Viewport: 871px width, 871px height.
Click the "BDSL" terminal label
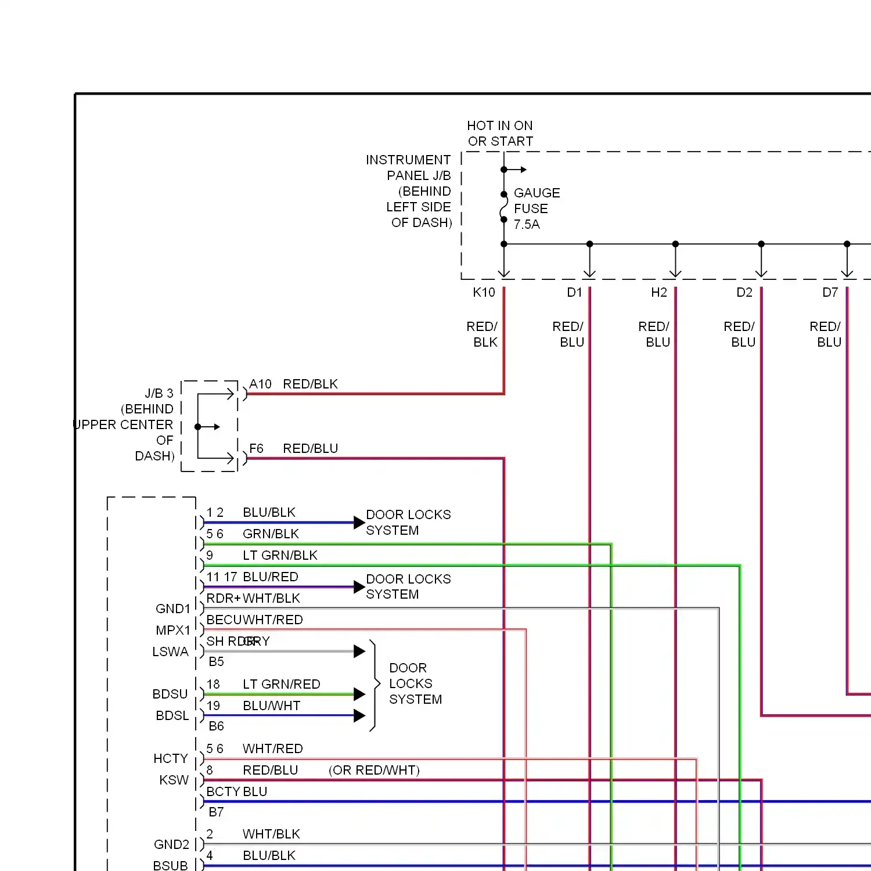point(172,715)
